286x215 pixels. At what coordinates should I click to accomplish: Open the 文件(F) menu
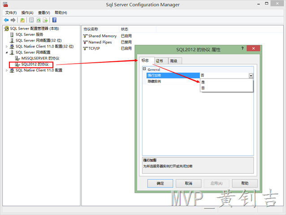point(11,13)
